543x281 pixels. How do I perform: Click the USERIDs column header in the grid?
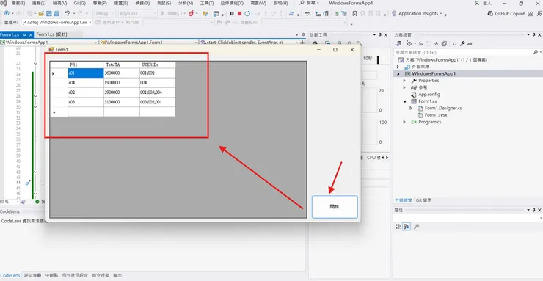(158, 65)
